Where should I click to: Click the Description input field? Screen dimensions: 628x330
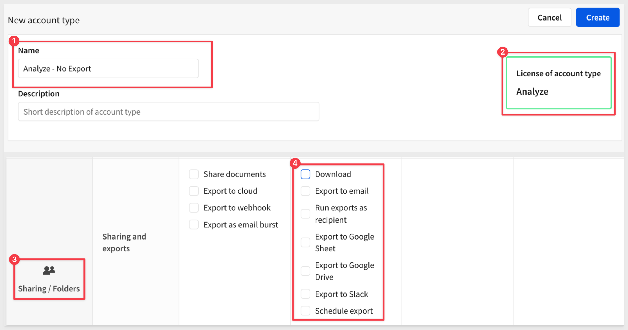coord(169,112)
